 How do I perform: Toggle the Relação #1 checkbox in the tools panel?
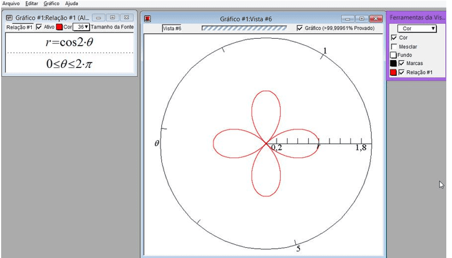(x=401, y=72)
